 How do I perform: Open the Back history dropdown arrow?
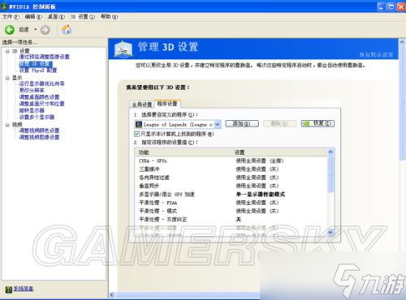[x=35, y=29]
